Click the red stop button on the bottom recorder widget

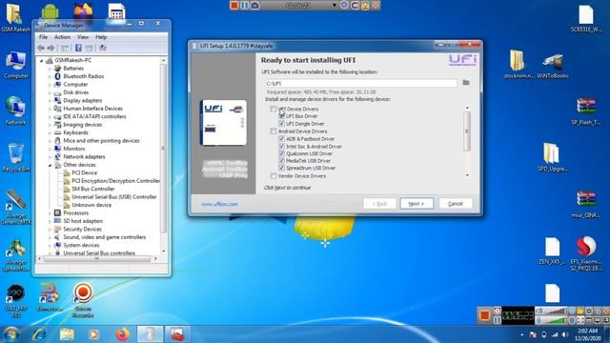click(484, 315)
